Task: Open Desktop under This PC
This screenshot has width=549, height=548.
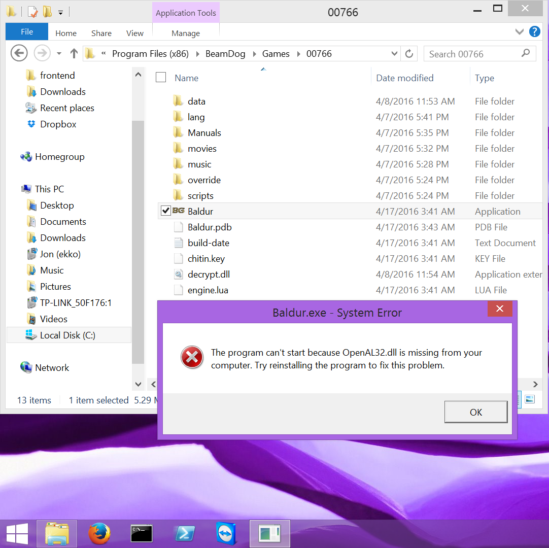Action: click(x=57, y=205)
